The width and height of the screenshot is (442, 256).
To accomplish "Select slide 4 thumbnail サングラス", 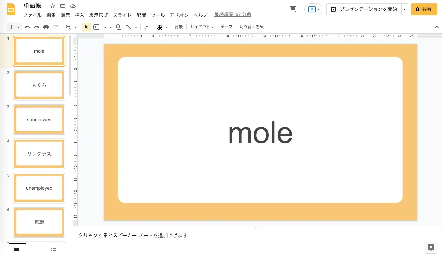I will point(39,154).
